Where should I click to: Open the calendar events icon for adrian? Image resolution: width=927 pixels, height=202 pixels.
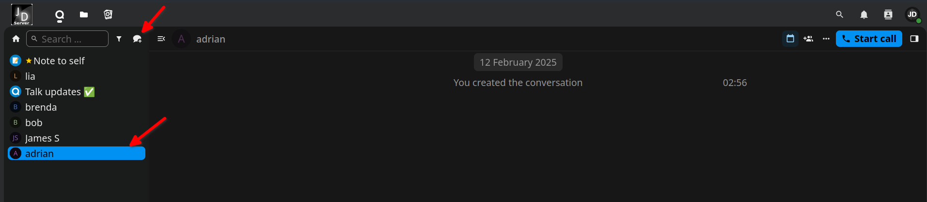pyautogui.click(x=790, y=39)
